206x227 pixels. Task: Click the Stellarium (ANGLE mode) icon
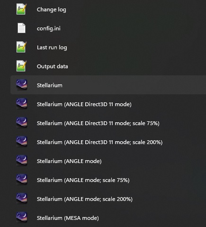[x=22, y=161]
